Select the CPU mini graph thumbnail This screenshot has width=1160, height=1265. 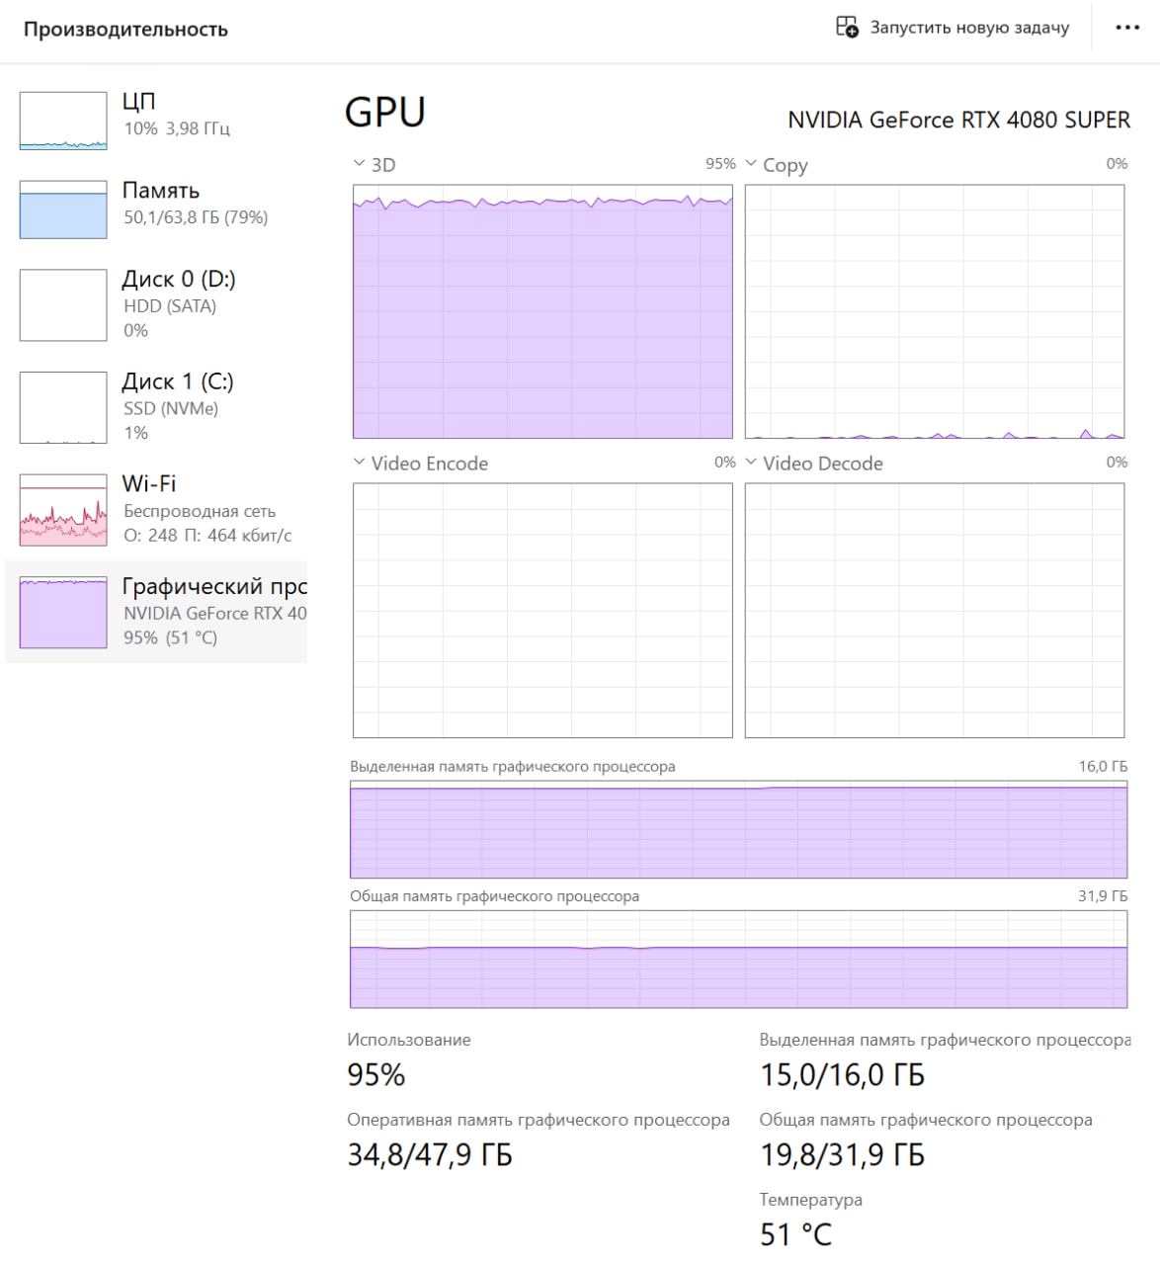pyautogui.click(x=63, y=121)
